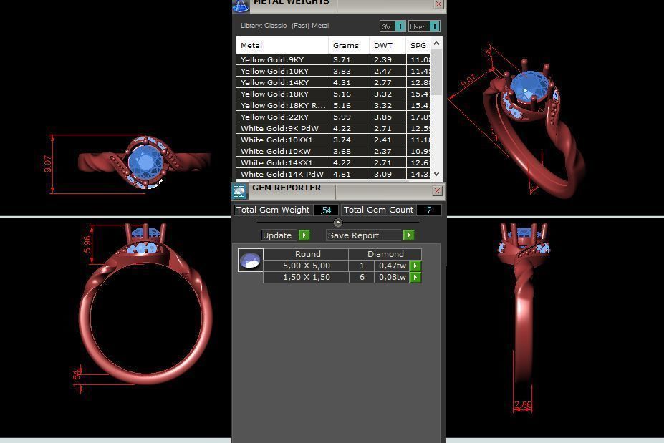The height and width of the screenshot is (443, 664).
Task: Click the 5.96 height dimension label
Action: [87, 245]
